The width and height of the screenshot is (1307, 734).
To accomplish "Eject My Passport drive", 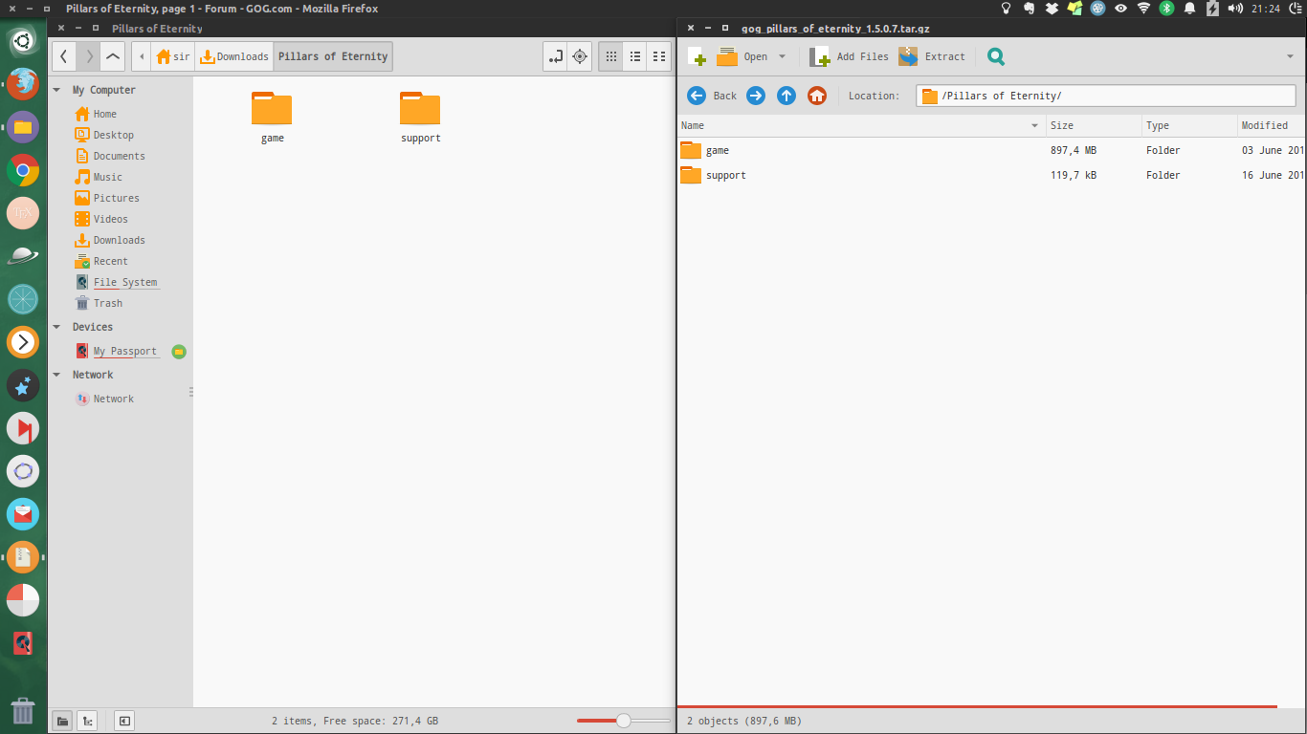I will point(178,352).
